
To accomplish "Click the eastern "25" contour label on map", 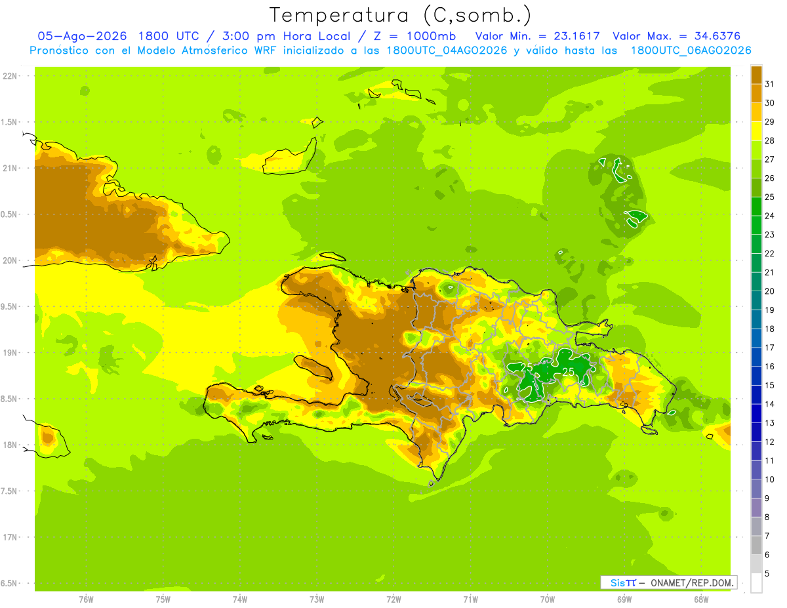I will pos(569,372).
